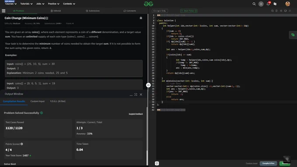Enter editor fullscreen mode icon
Viewport: 297px width, 167px height.
[290, 11]
